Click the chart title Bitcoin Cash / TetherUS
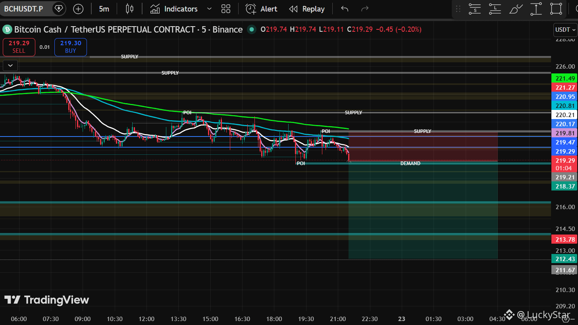578x325 pixels. point(128,29)
